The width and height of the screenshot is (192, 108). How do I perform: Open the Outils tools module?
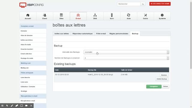145,16
